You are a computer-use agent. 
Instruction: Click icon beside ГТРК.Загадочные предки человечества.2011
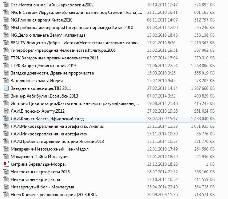6,58
